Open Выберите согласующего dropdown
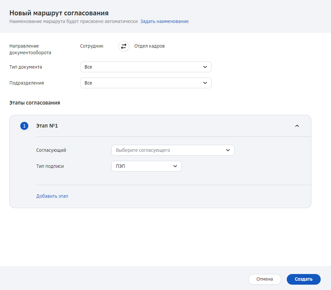This screenshot has width=331, height=290. [173, 150]
